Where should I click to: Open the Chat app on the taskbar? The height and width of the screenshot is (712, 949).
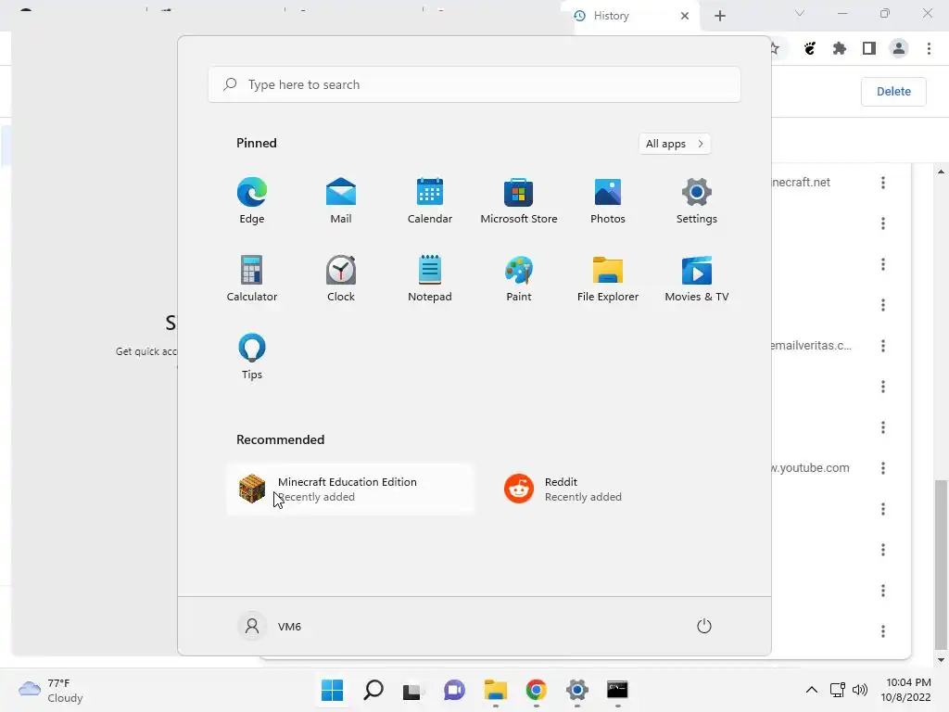[454, 690]
